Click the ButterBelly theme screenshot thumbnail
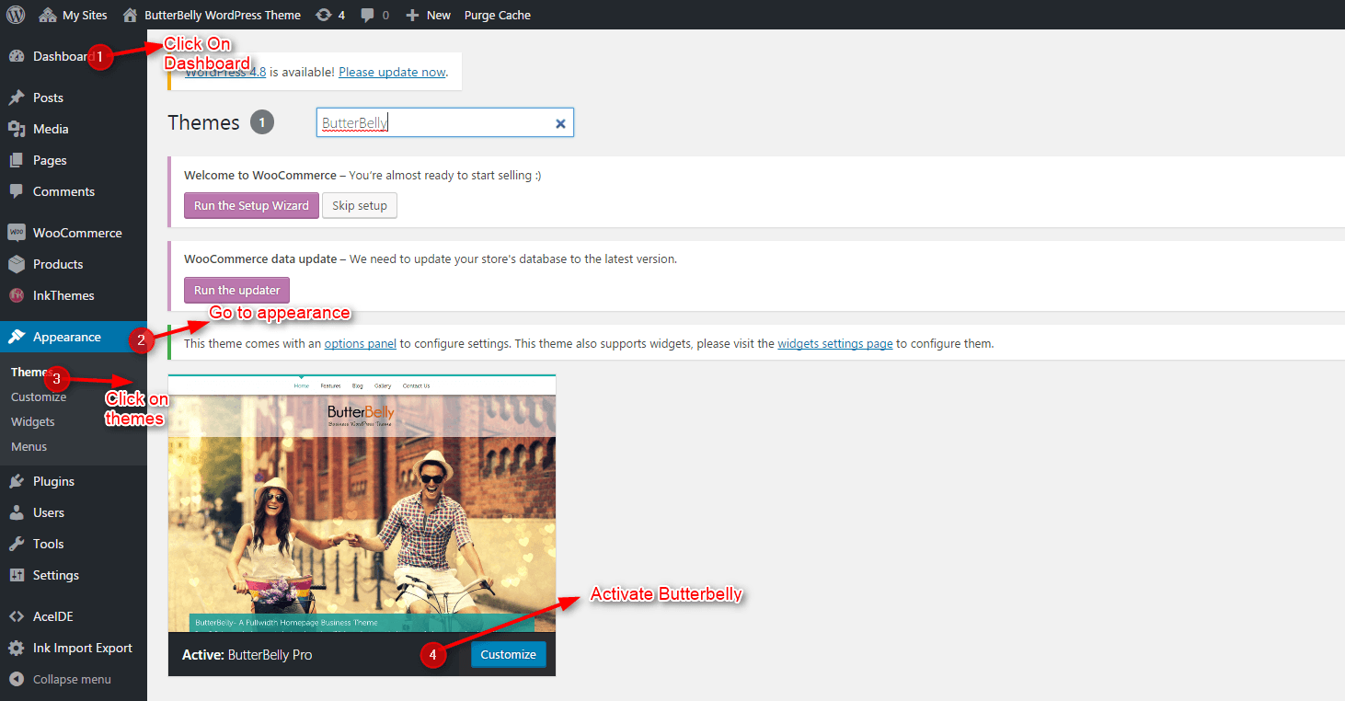The width and height of the screenshot is (1345, 701). pos(362,503)
